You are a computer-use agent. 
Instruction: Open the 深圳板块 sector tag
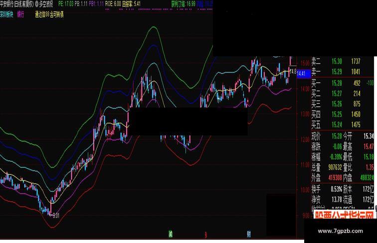click(x=6, y=14)
